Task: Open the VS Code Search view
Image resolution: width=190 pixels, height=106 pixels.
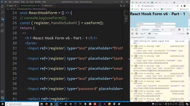Action: tap(2, 12)
